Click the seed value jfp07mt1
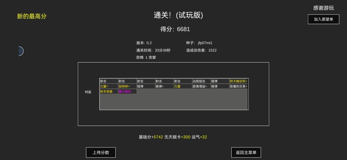This screenshot has height=160, width=347. point(205,43)
